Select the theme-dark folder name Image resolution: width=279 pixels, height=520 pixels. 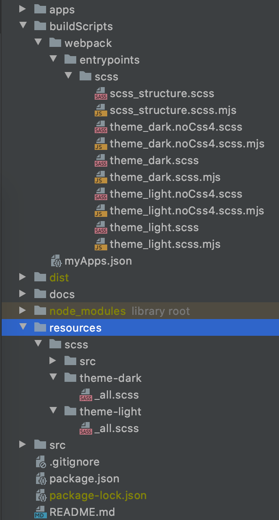pos(111,378)
